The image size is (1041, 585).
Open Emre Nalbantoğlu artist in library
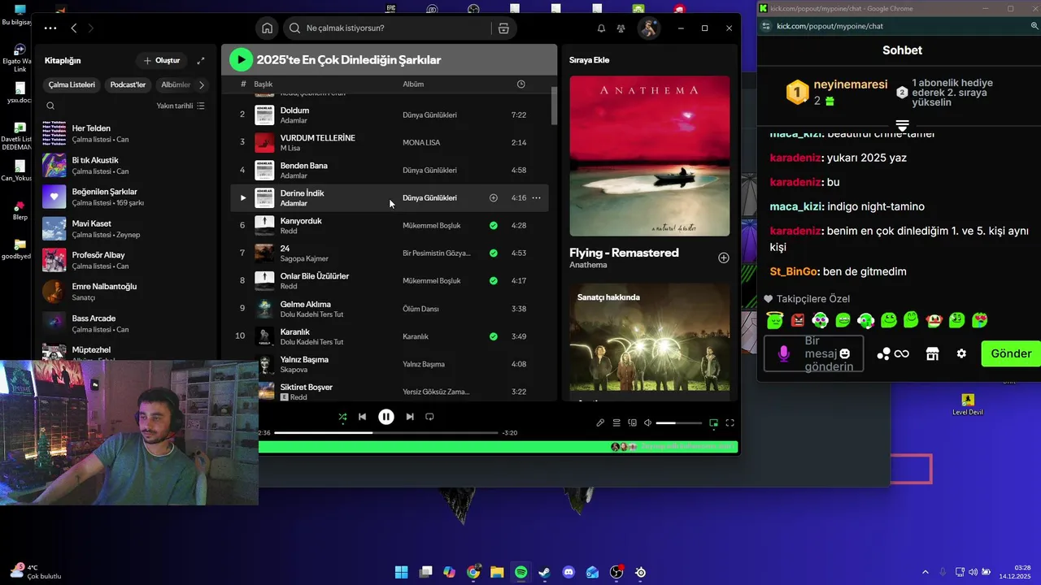pos(126,292)
